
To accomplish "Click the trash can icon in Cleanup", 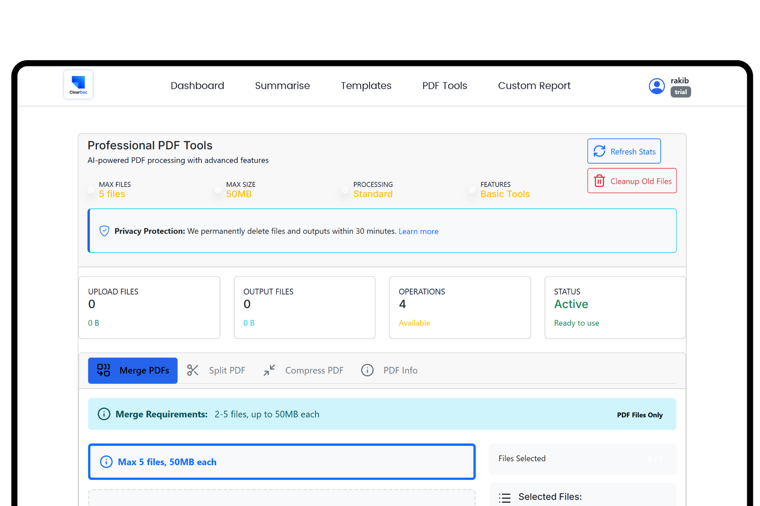I will (599, 181).
